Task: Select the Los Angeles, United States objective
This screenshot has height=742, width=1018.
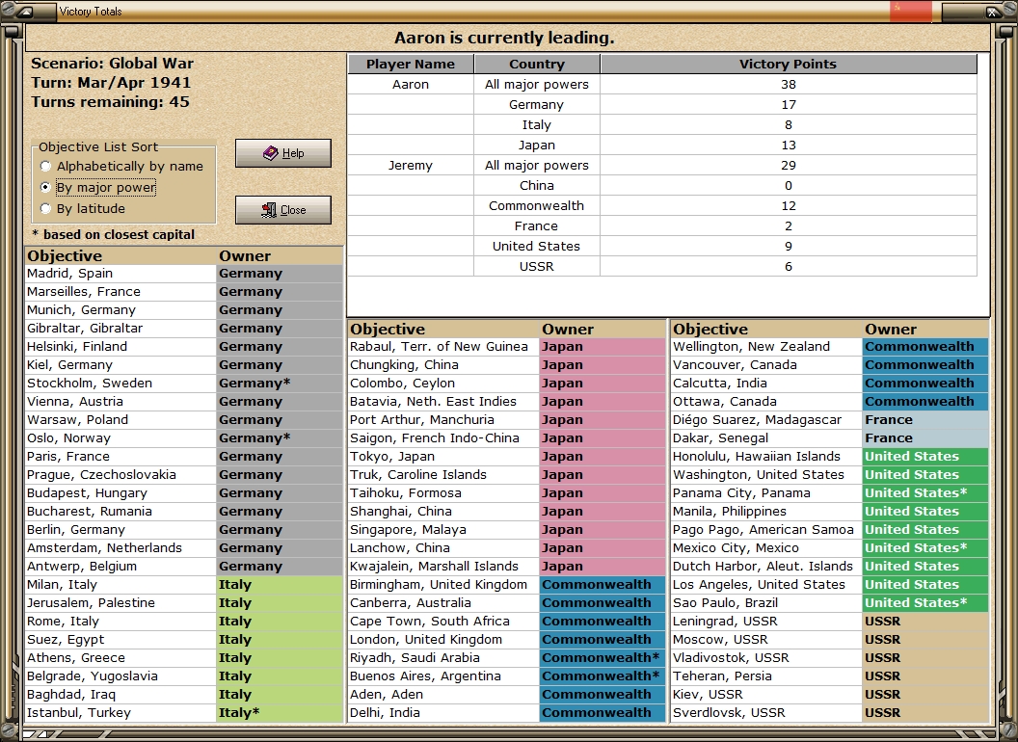Action: [x=766, y=584]
